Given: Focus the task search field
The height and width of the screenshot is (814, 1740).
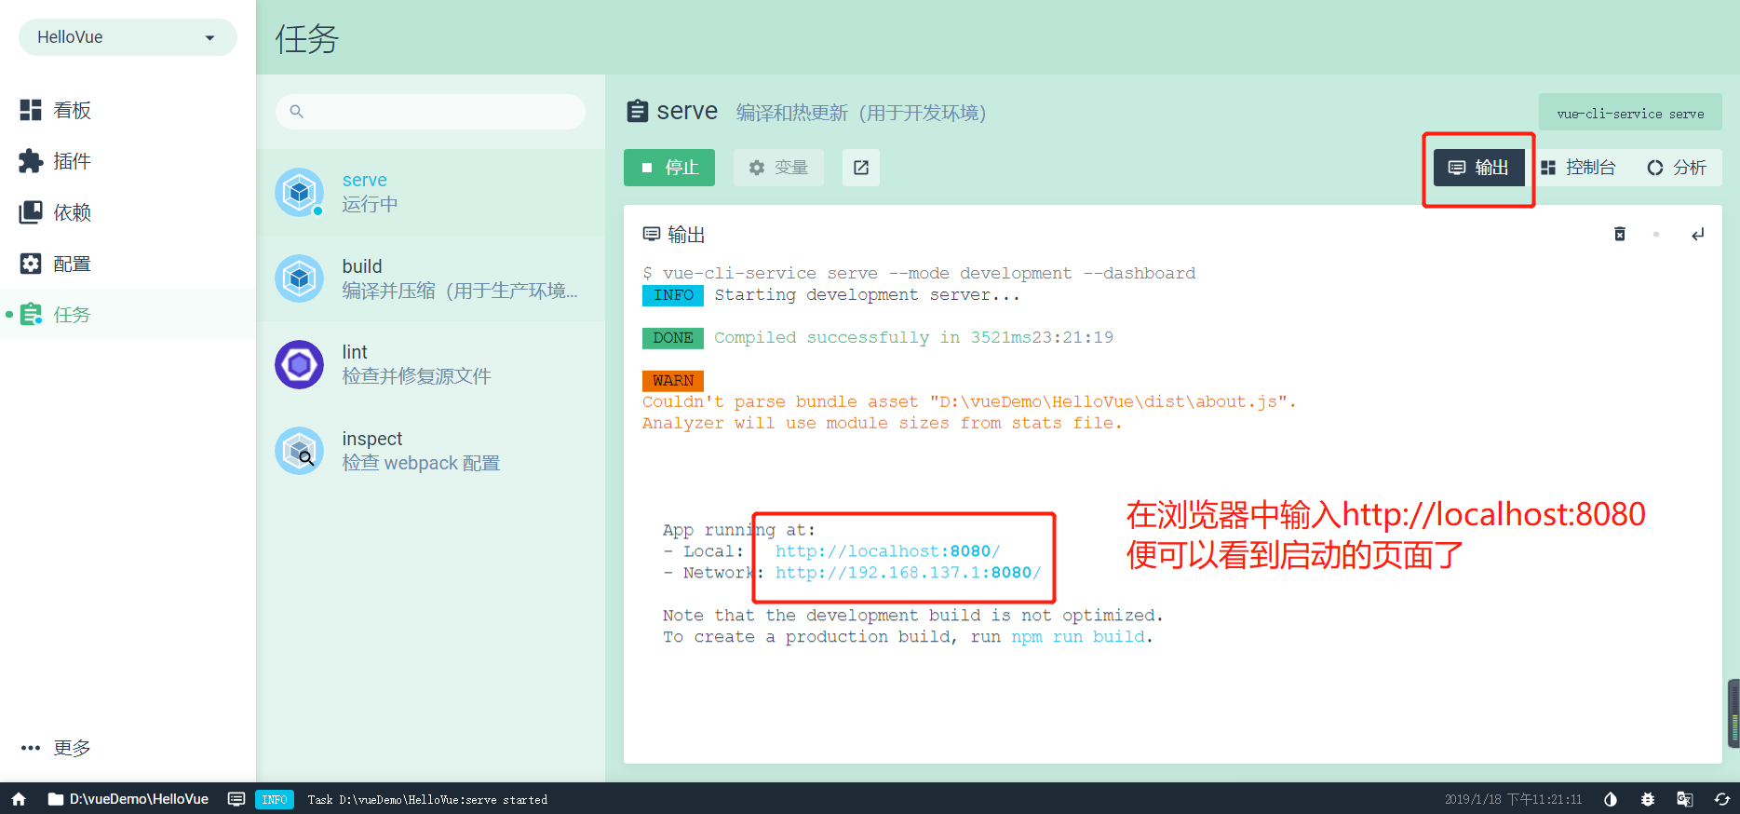Looking at the screenshot, I should [430, 112].
